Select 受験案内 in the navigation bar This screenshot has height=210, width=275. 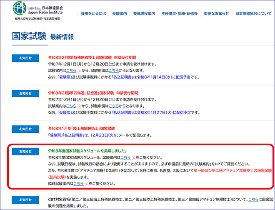(x=120, y=14)
